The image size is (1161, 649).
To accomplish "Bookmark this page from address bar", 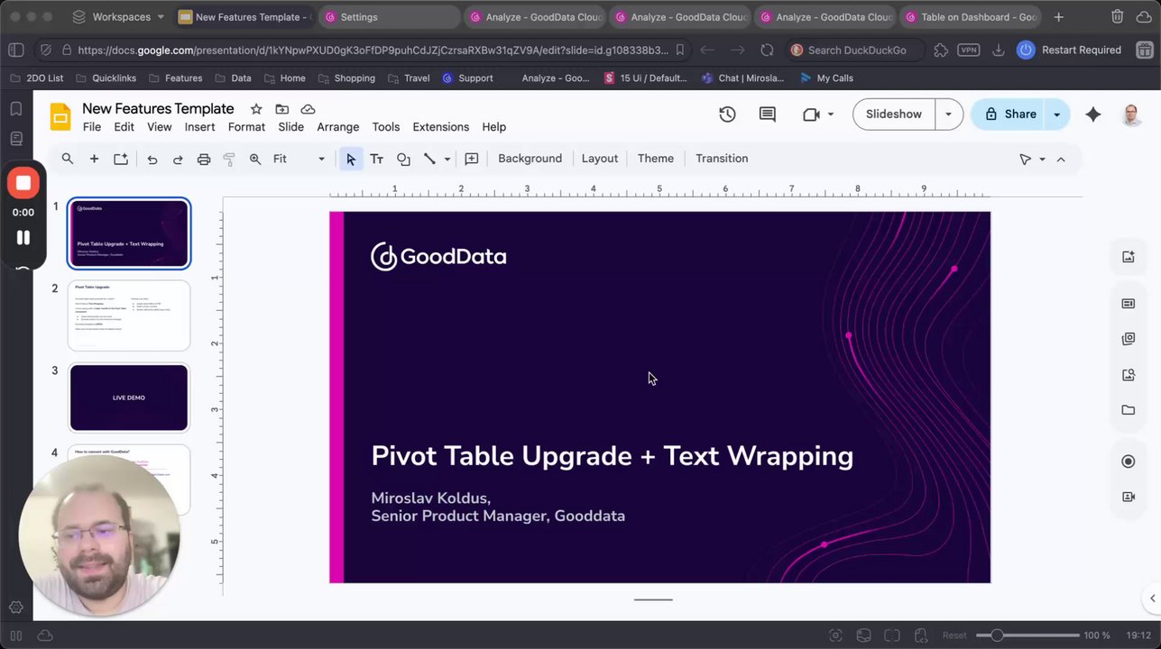I will [x=679, y=50].
